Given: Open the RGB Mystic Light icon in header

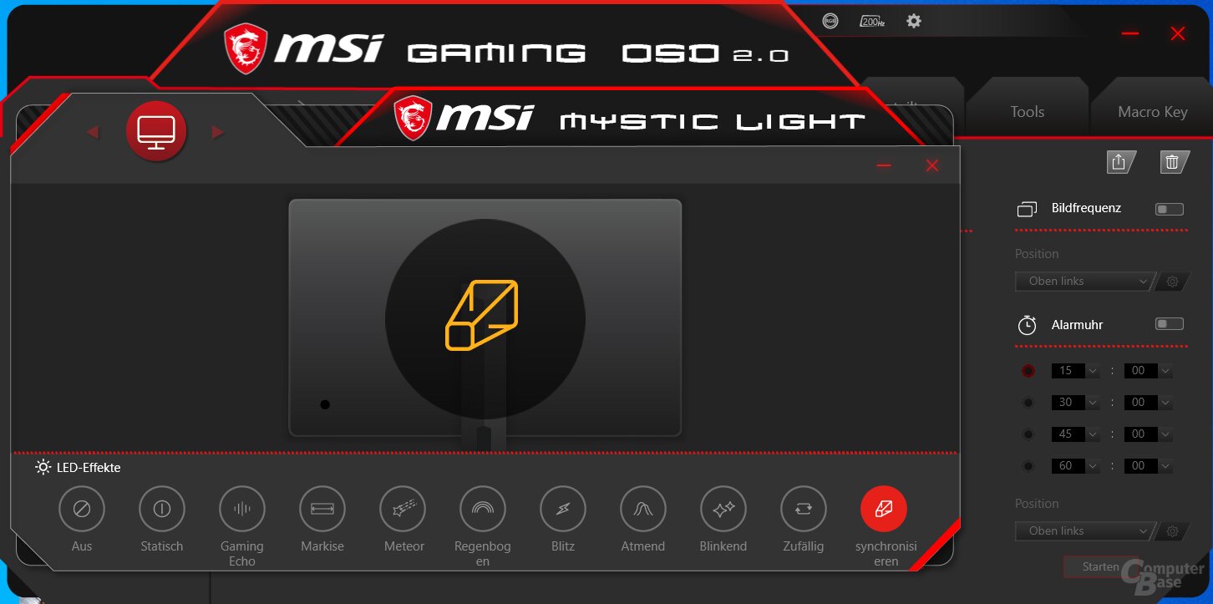Looking at the screenshot, I should click(830, 21).
